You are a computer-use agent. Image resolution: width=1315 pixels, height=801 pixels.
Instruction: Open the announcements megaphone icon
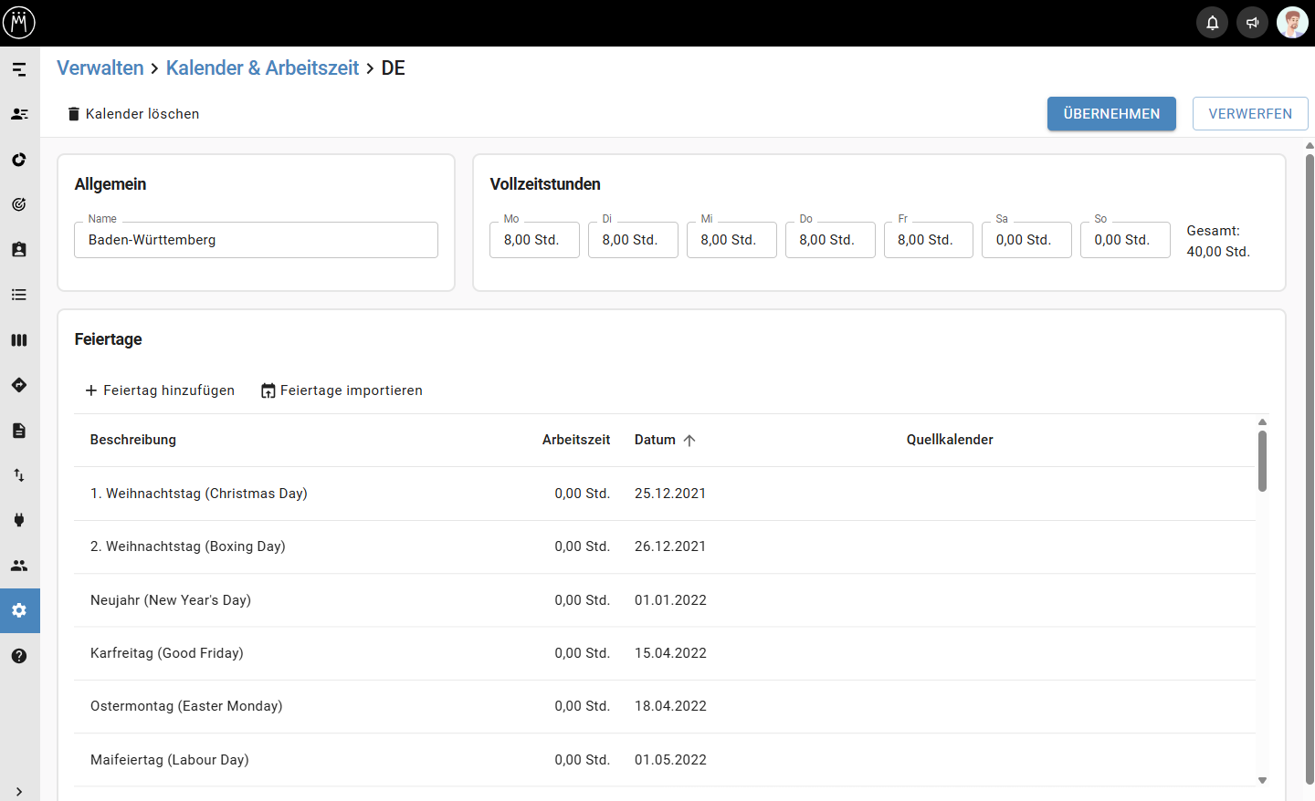[1253, 23]
